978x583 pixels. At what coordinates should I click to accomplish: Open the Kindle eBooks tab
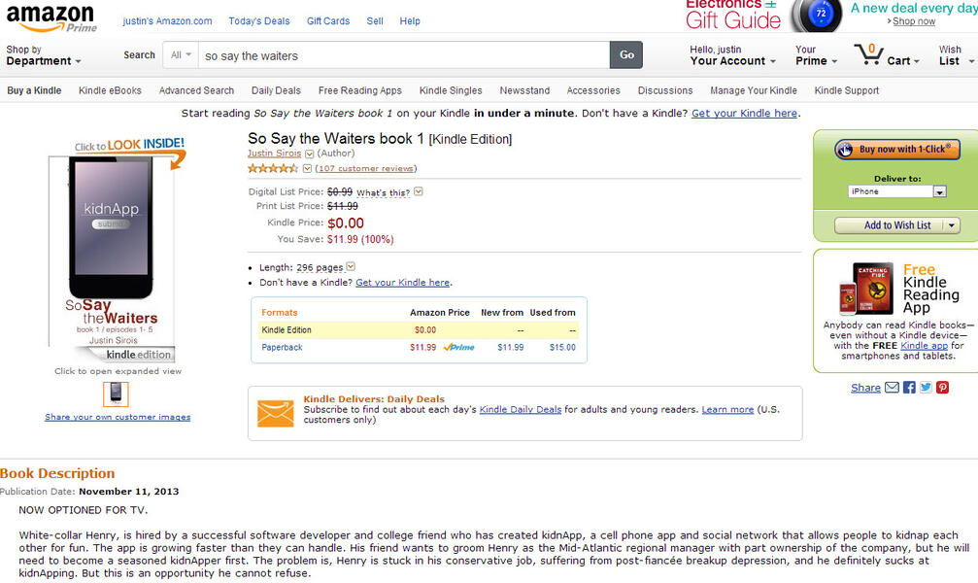110,90
